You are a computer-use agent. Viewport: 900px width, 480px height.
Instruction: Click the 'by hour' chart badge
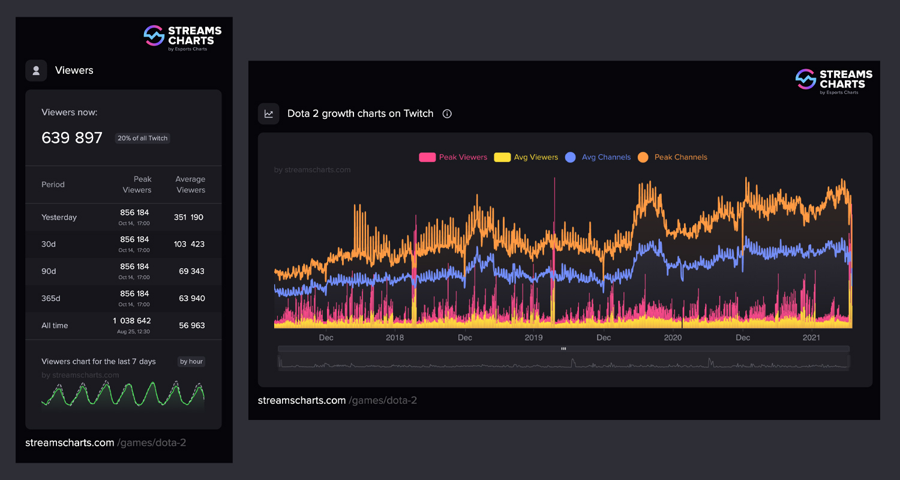point(191,361)
